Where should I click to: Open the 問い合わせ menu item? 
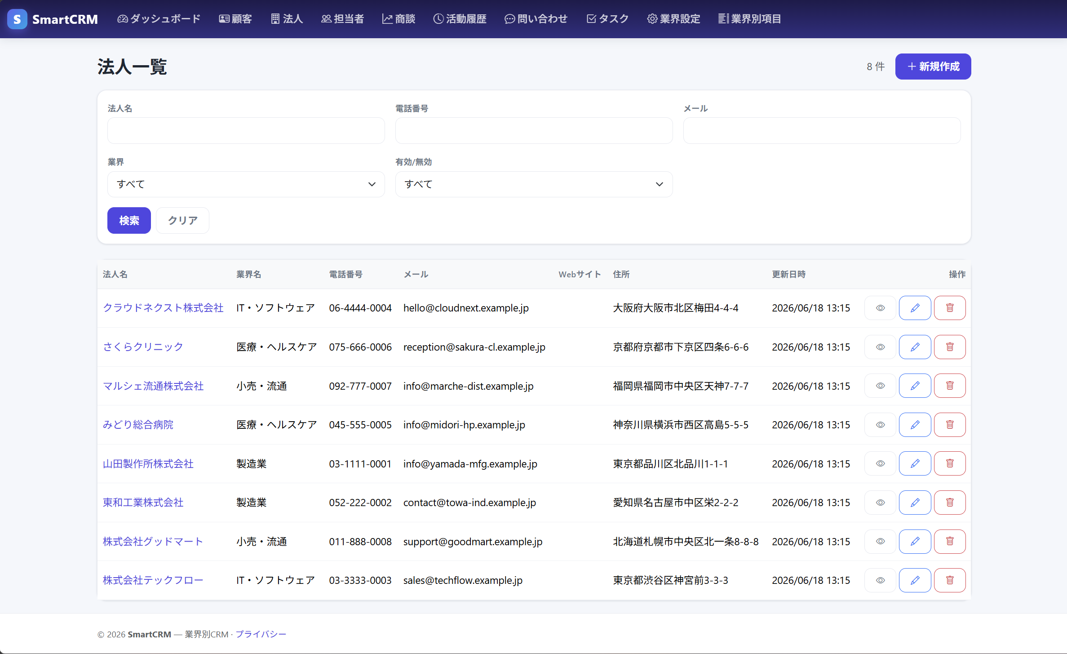click(x=536, y=19)
